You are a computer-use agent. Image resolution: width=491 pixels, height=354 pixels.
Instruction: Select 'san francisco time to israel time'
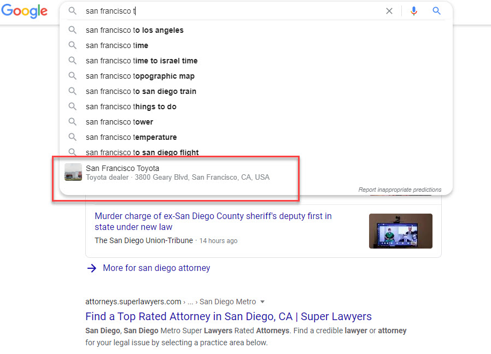pyautogui.click(x=142, y=61)
